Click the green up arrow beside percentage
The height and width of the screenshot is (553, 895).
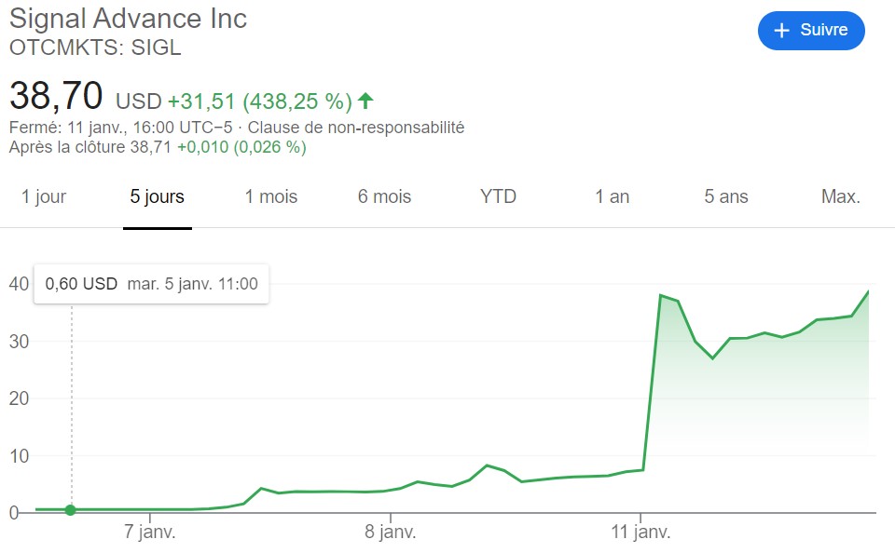(365, 101)
